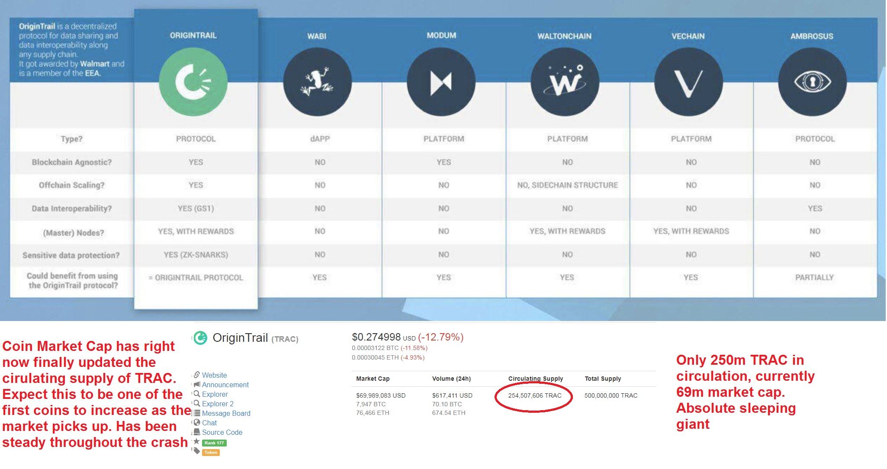This screenshot has height=469, width=887.
Task: Click the WALTONCHAIN column heading
Action: click(x=564, y=36)
